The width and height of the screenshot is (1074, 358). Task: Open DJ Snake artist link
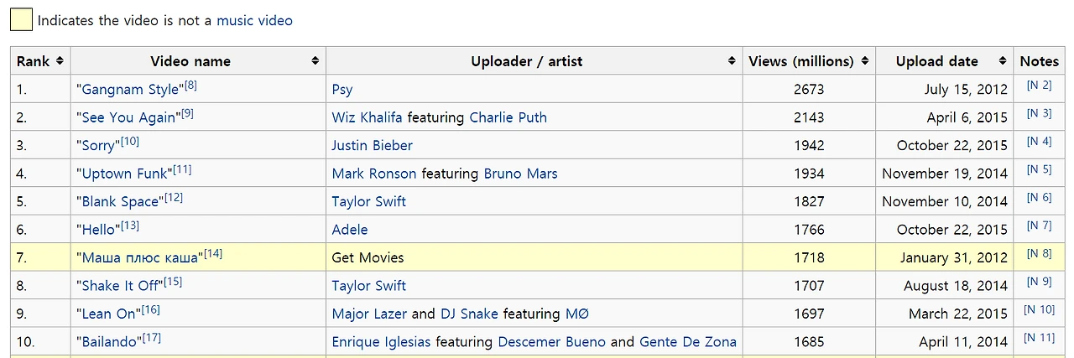pyautogui.click(x=470, y=314)
